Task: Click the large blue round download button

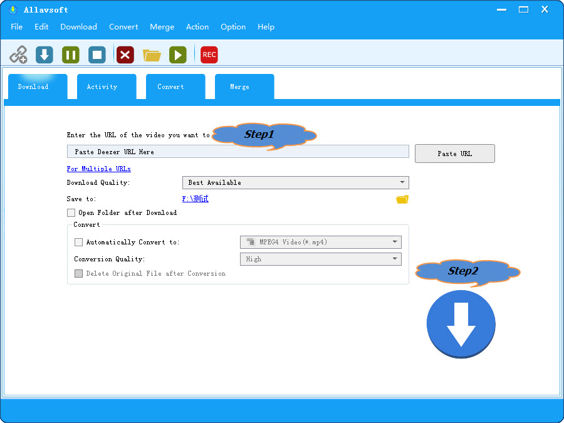Action: 461,324
